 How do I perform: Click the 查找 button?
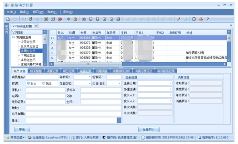coord(22,130)
